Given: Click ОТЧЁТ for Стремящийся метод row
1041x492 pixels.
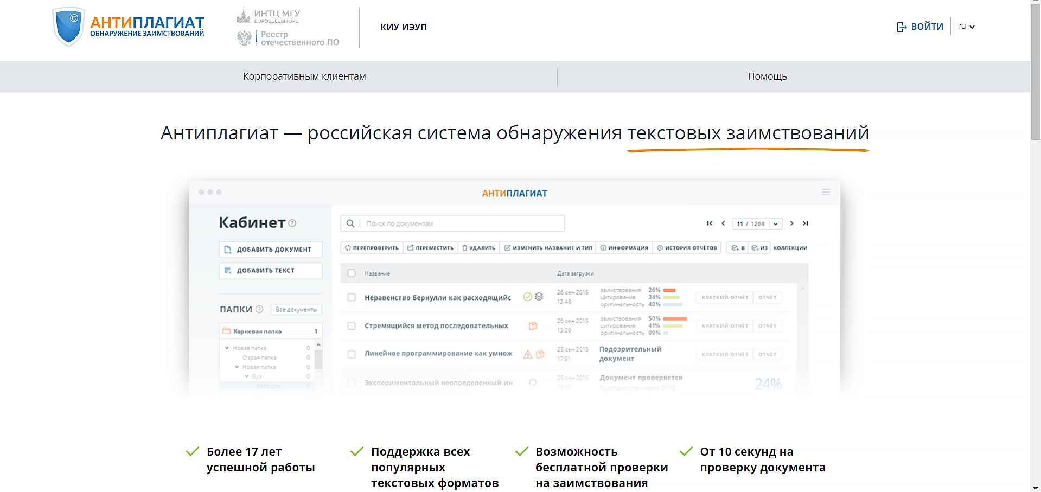Looking at the screenshot, I should pos(768,326).
